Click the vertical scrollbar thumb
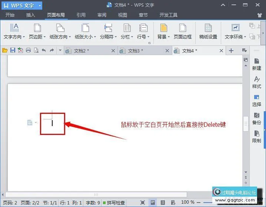 coord(246,124)
